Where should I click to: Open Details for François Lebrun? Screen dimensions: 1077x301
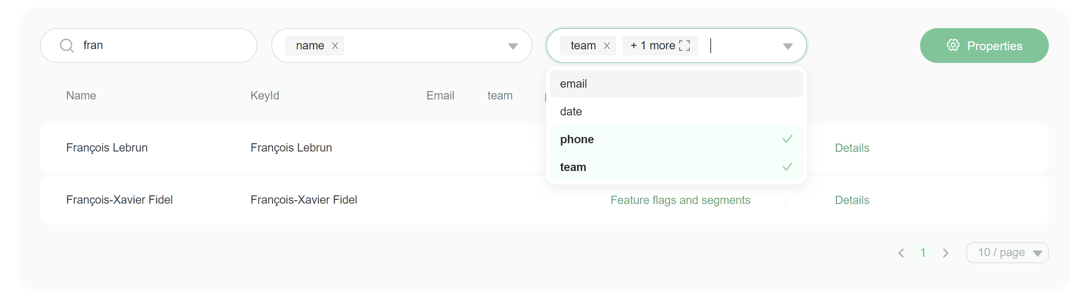tap(852, 148)
